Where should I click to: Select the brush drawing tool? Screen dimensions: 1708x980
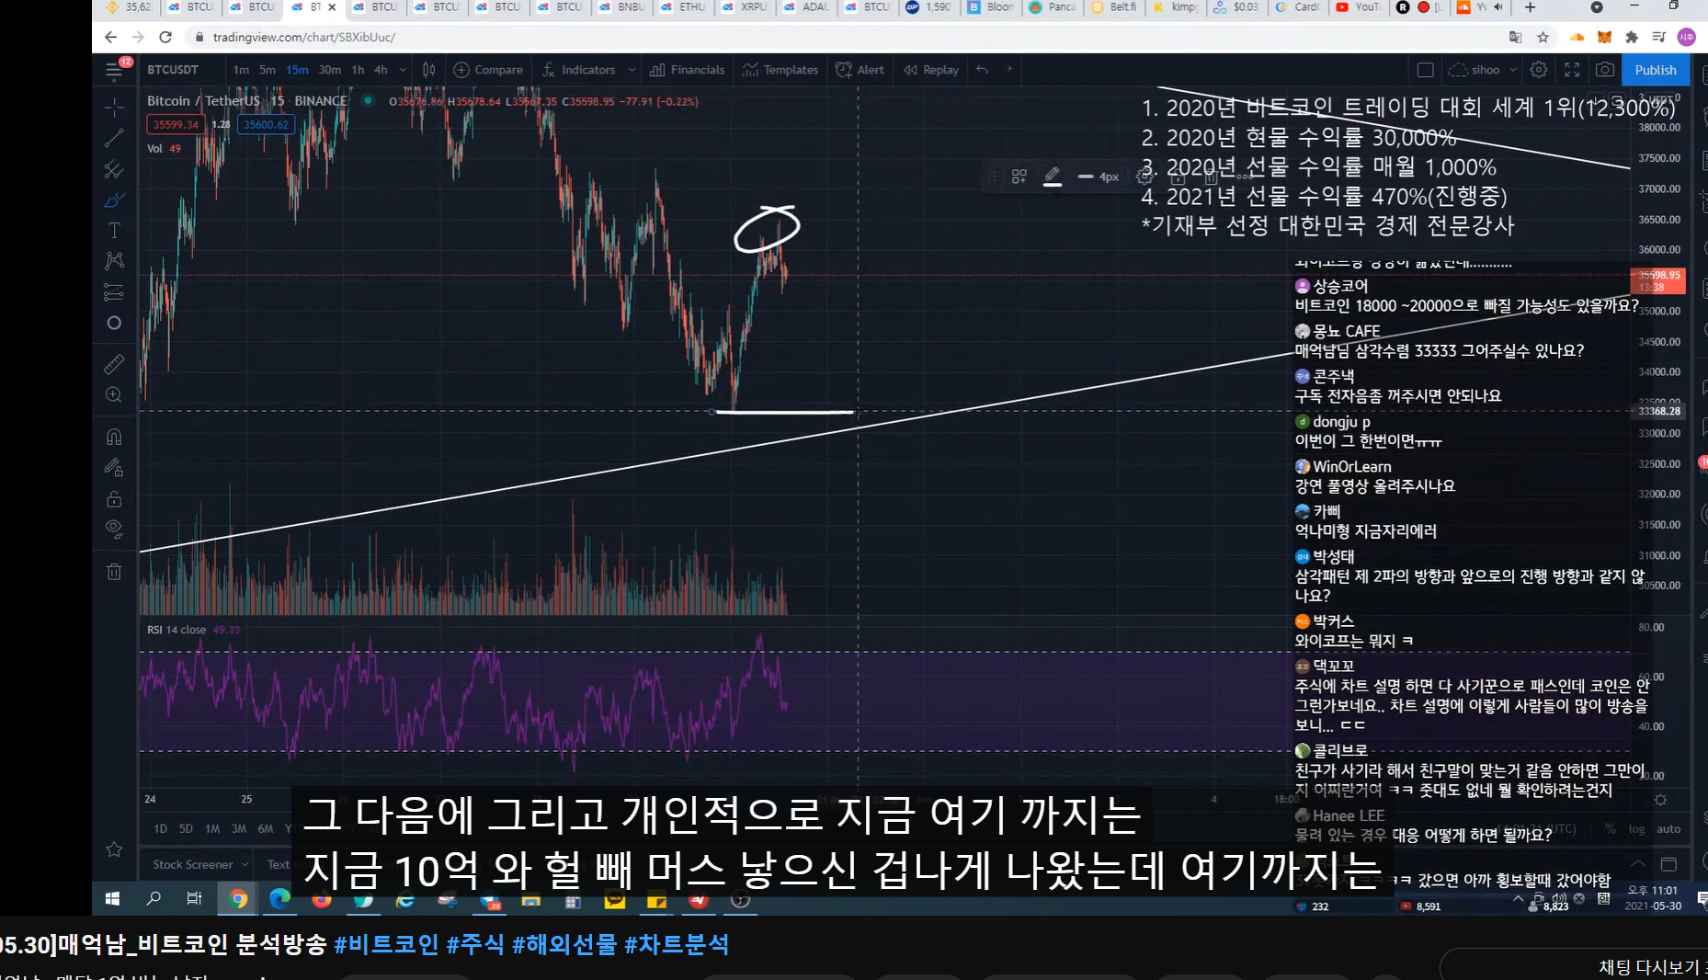[x=114, y=199]
